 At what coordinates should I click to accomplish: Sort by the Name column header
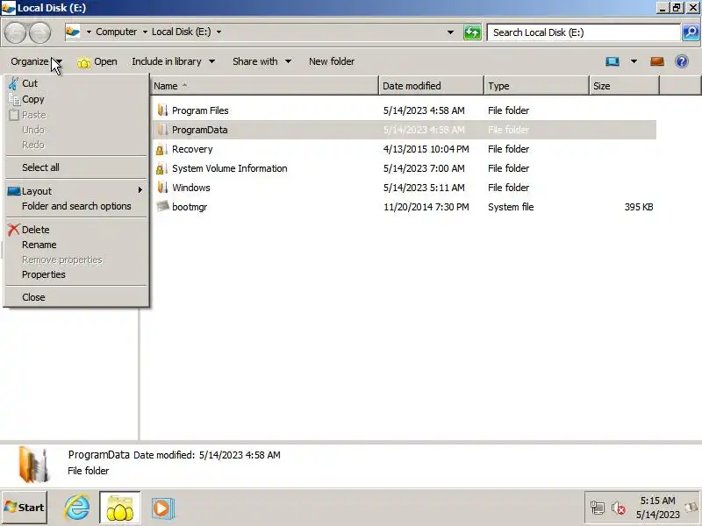point(264,85)
